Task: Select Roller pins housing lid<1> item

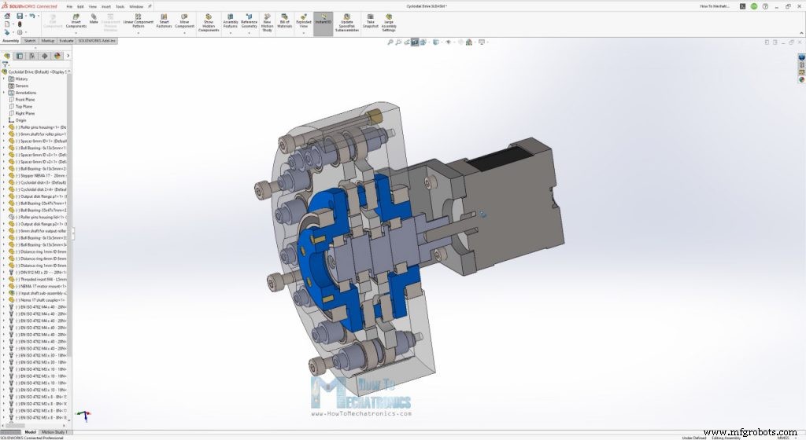Action: click(x=38, y=217)
